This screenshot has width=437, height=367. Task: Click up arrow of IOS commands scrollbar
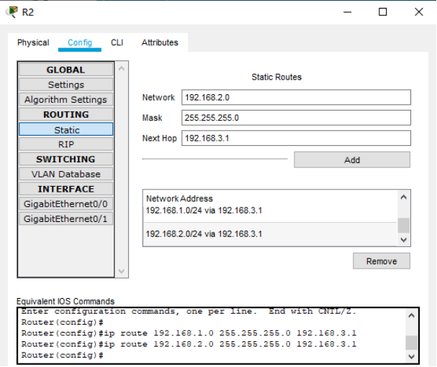pyautogui.click(x=411, y=315)
